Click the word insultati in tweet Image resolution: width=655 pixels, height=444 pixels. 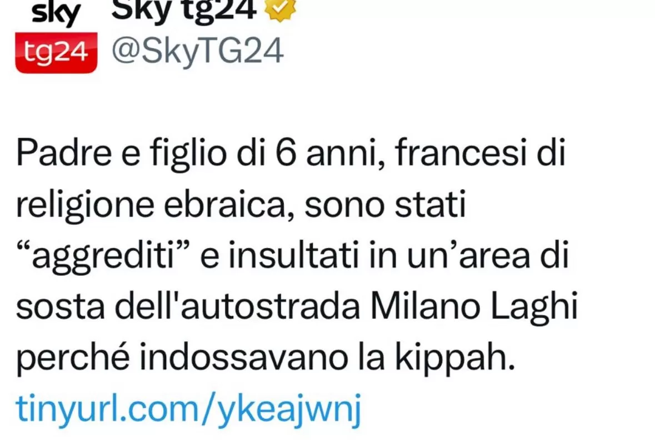[294, 255]
